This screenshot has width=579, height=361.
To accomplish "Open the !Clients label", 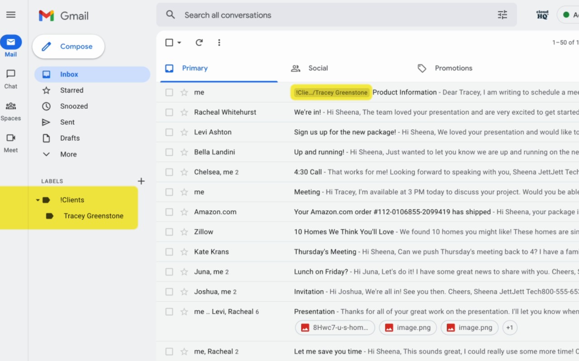I will [x=72, y=200].
